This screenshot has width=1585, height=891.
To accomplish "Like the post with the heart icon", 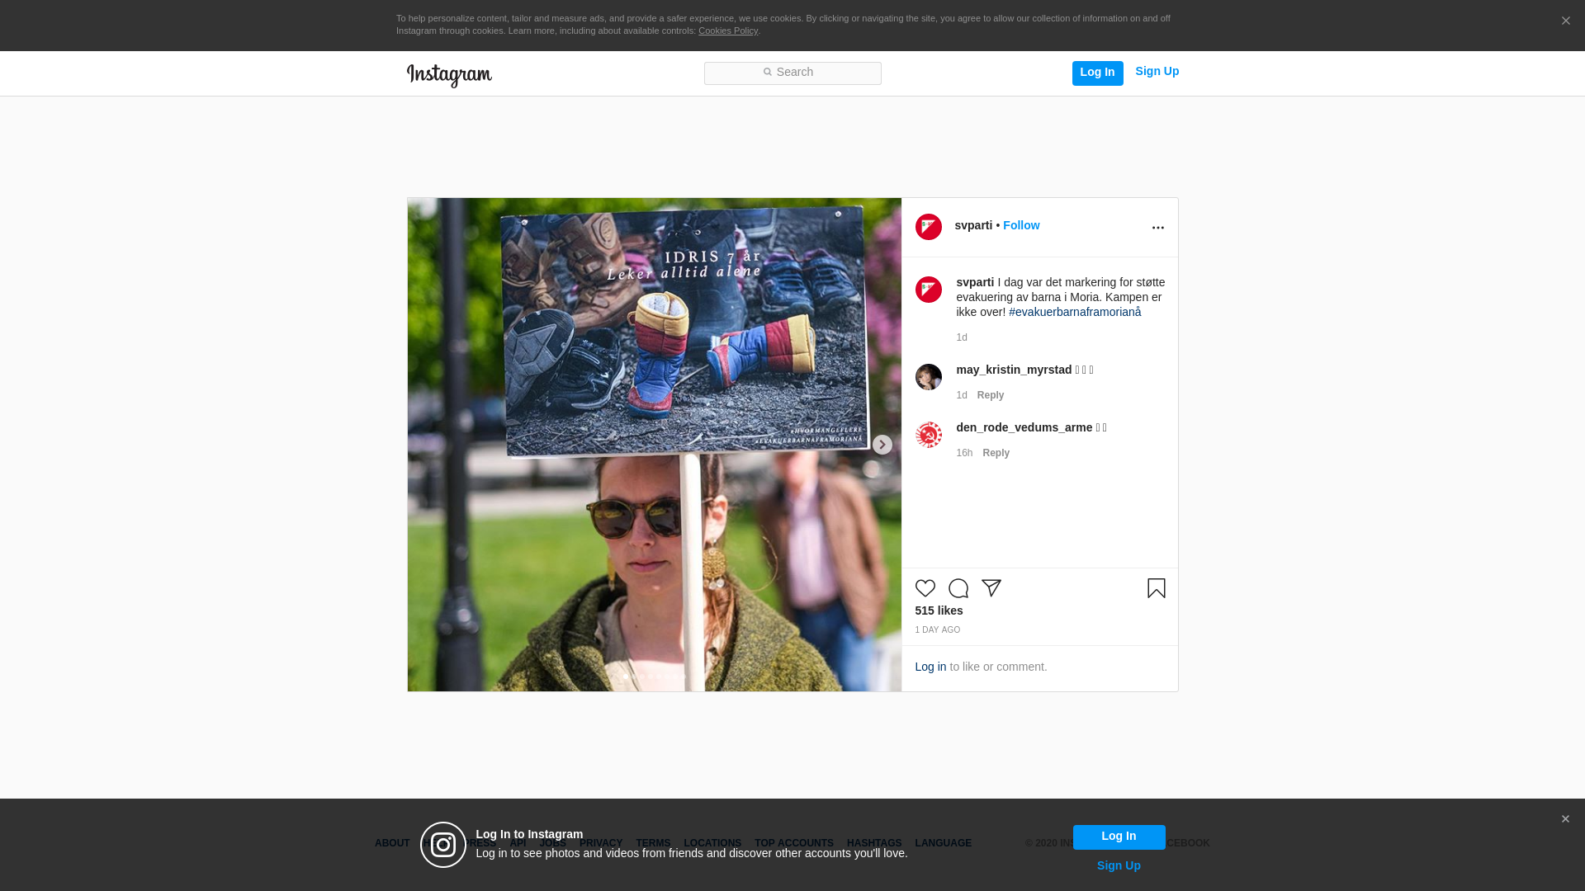I will coord(925,588).
